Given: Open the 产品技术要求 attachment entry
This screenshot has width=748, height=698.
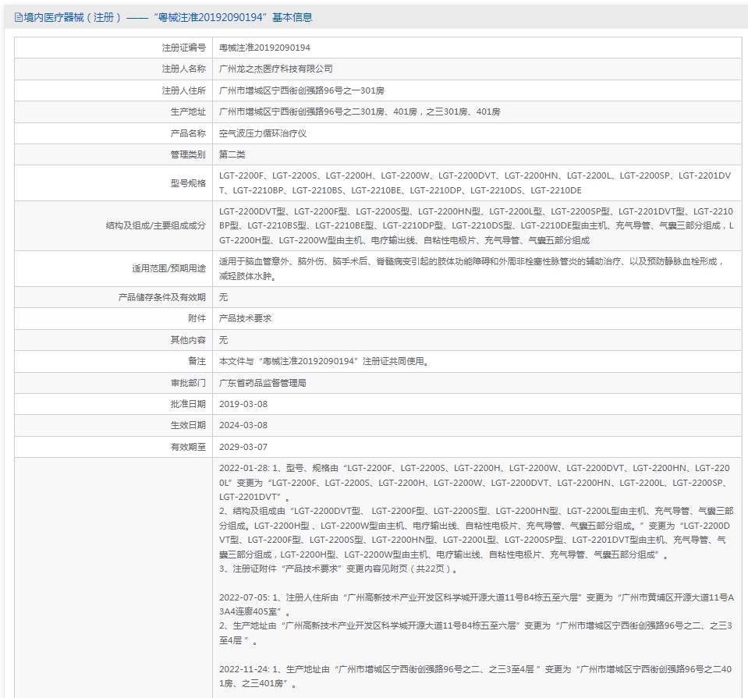Looking at the screenshot, I should tap(245, 318).
